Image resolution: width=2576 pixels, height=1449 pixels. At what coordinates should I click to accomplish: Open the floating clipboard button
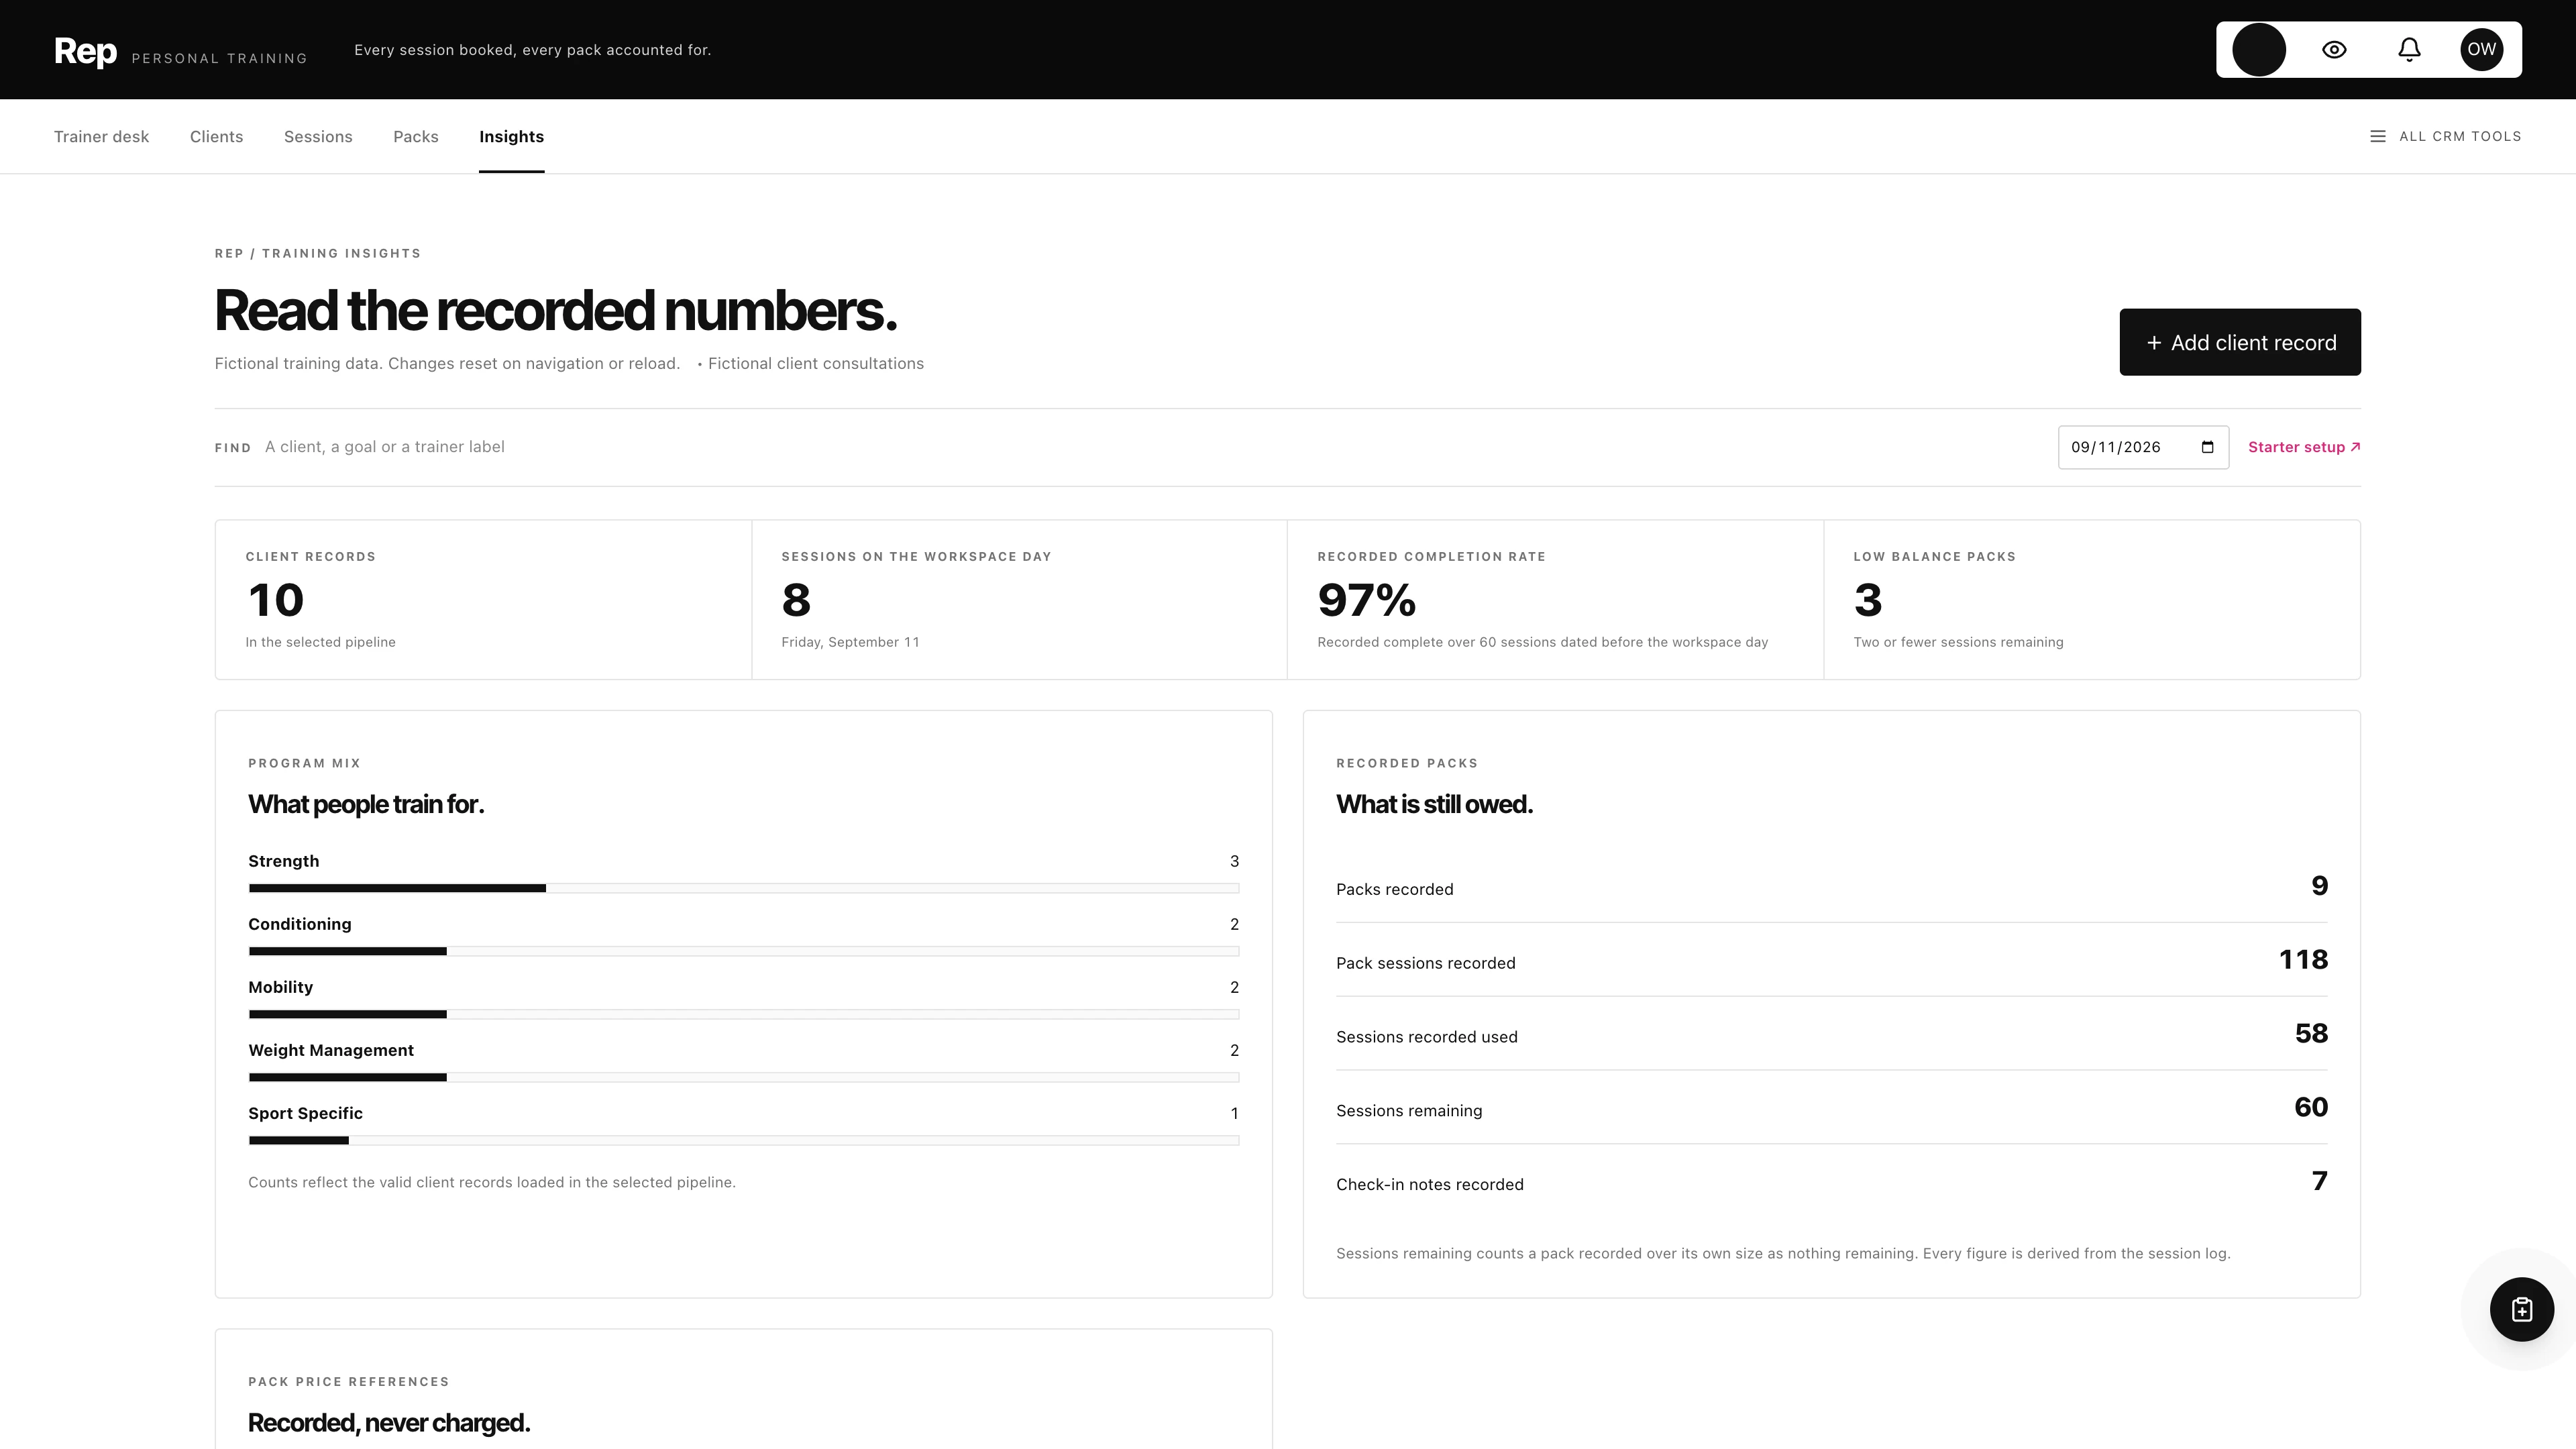click(x=2521, y=1309)
